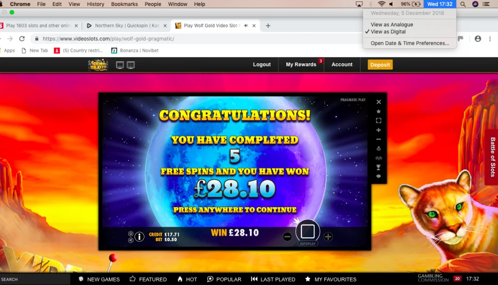Open Popular games category
The image size is (498, 285).
pyautogui.click(x=224, y=280)
